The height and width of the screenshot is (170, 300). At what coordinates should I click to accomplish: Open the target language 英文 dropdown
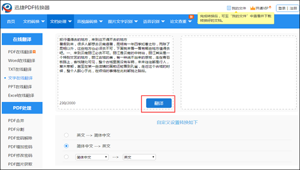coord(139,157)
